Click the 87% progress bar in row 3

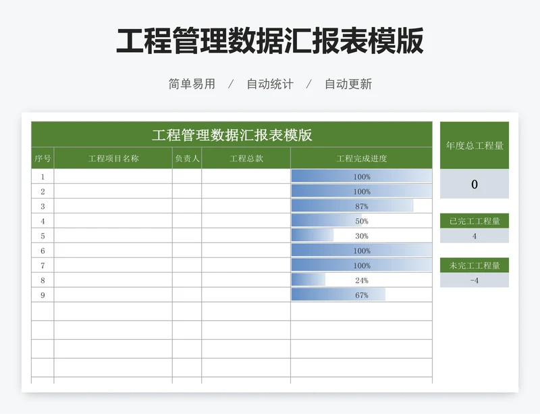tap(352, 206)
